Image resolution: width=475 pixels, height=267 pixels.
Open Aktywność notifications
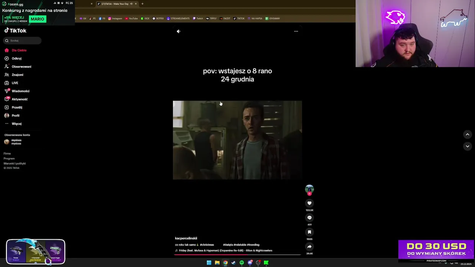16,99
